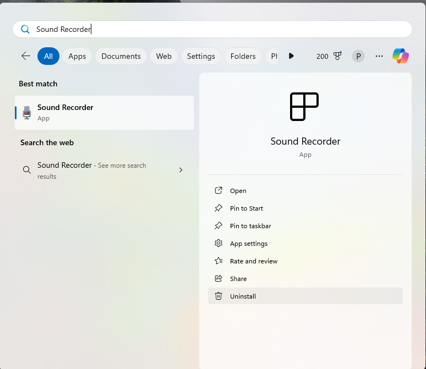Viewport: 426px width, 369px height.
Task: Click Open in the app actions
Action: tap(238, 191)
